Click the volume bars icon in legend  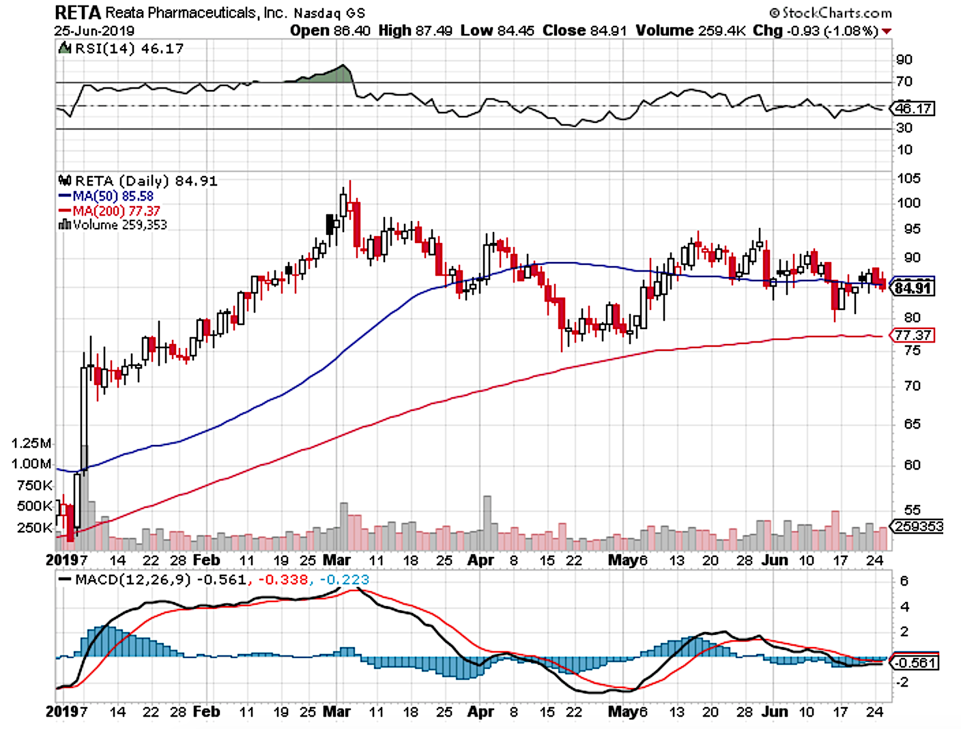coord(66,225)
